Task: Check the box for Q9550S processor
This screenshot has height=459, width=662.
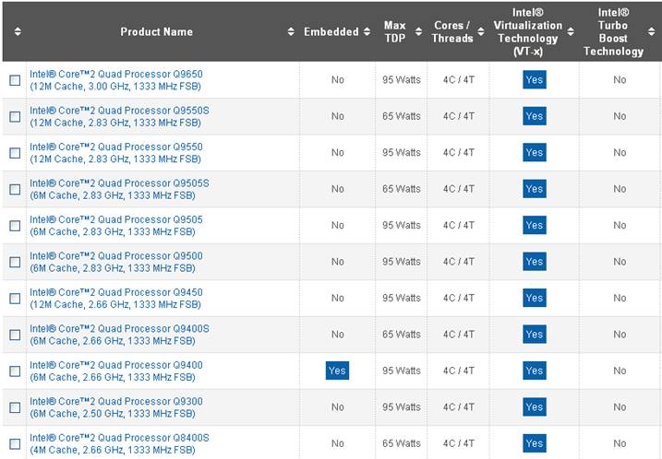Action: point(15,116)
